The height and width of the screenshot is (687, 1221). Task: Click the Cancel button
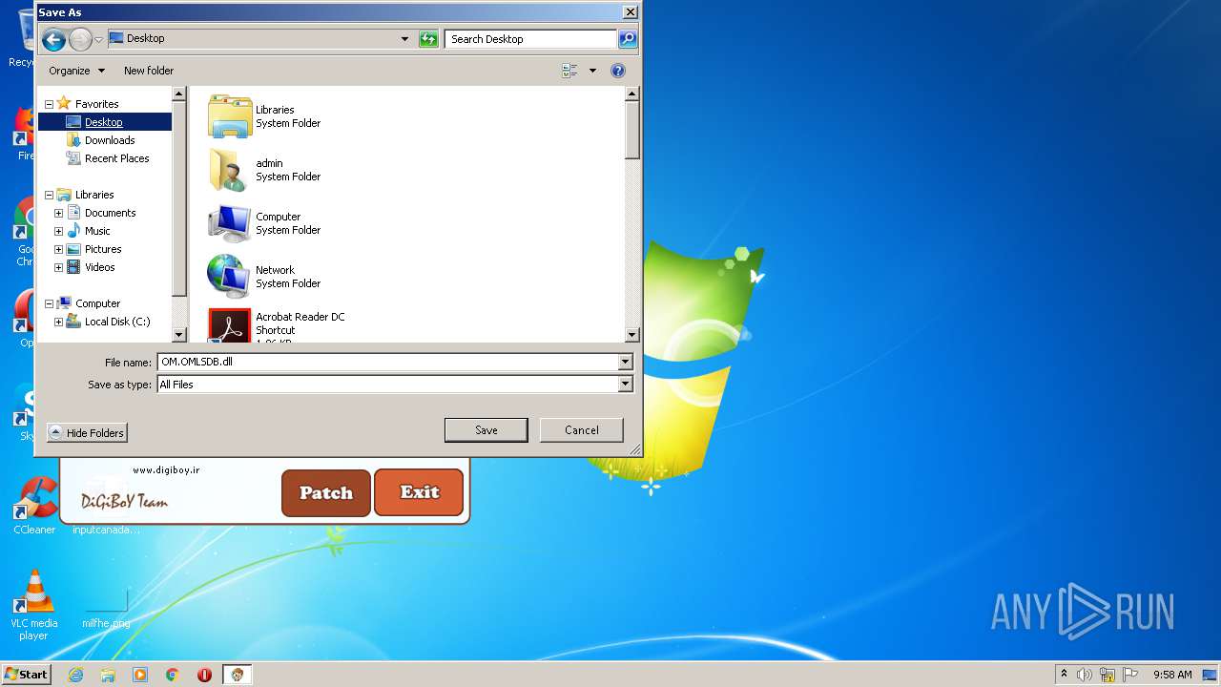point(582,430)
